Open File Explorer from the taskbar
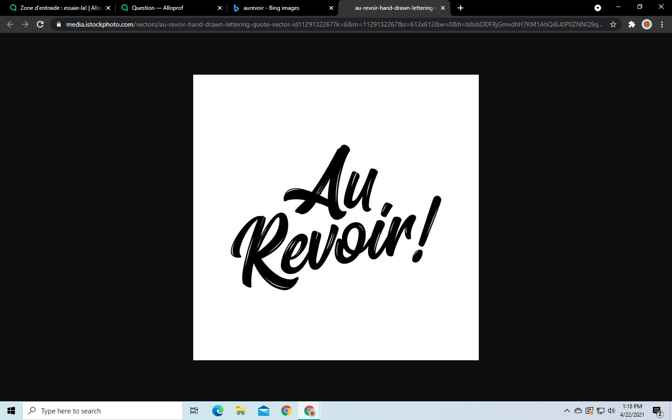The height and width of the screenshot is (420, 672). pyautogui.click(x=240, y=411)
